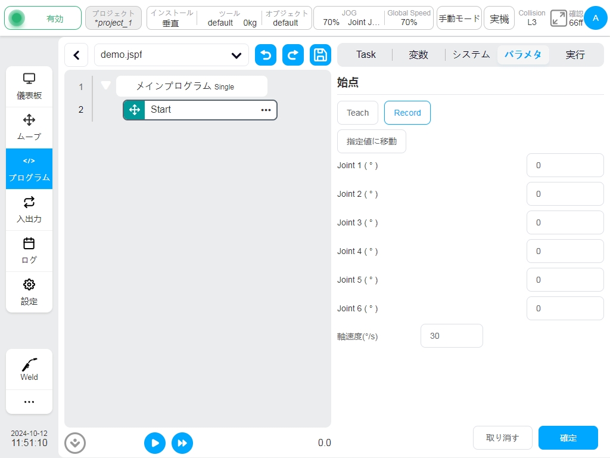This screenshot has width=610, height=458.
Task: Switch the 手動モード operation mode
Action: point(459,18)
